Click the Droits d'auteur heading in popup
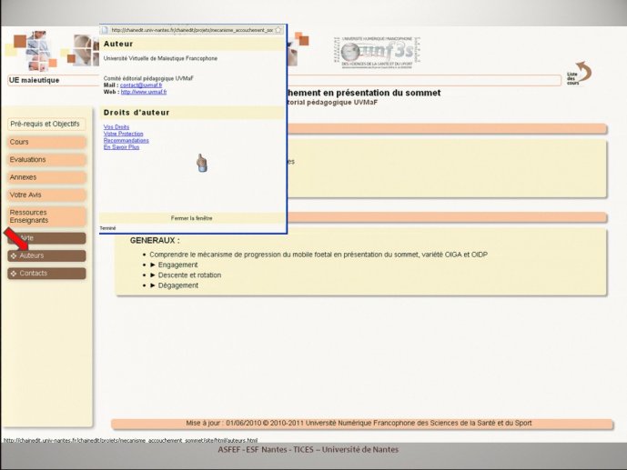Image resolution: width=627 pixels, height=470 pixels. coord(137,113)
